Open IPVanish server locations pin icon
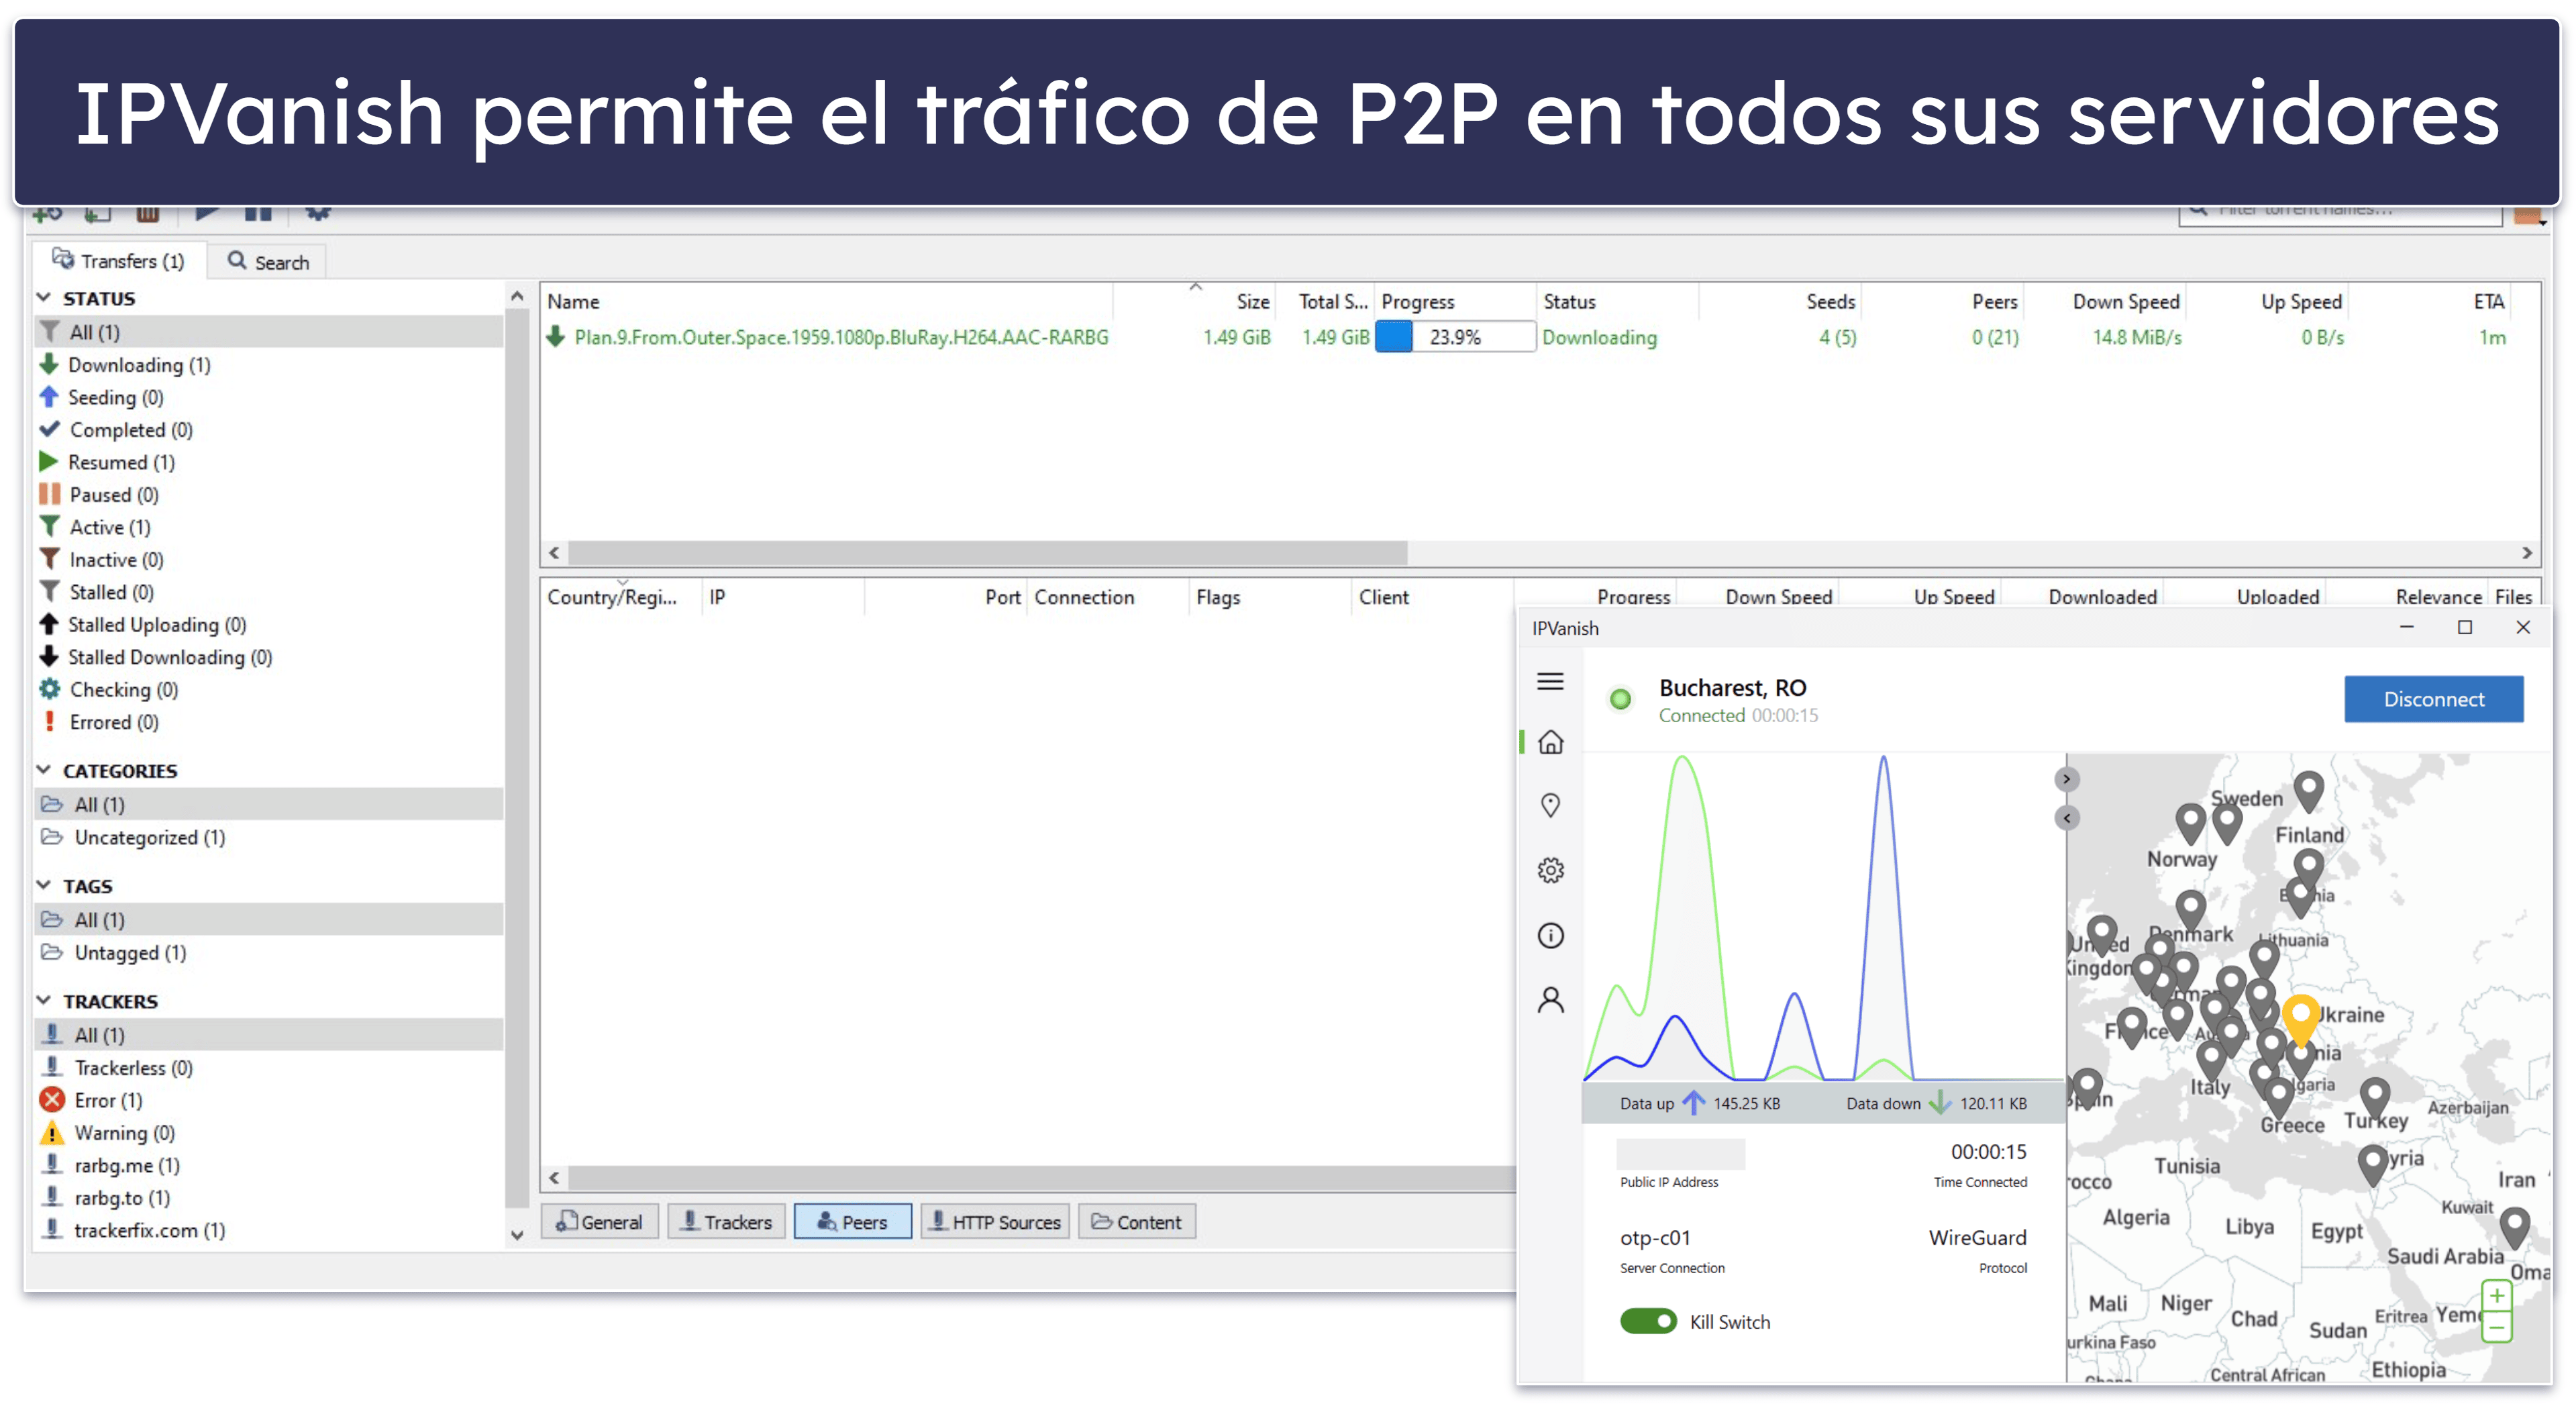2576x1404 pixels. pos(1550,805)
